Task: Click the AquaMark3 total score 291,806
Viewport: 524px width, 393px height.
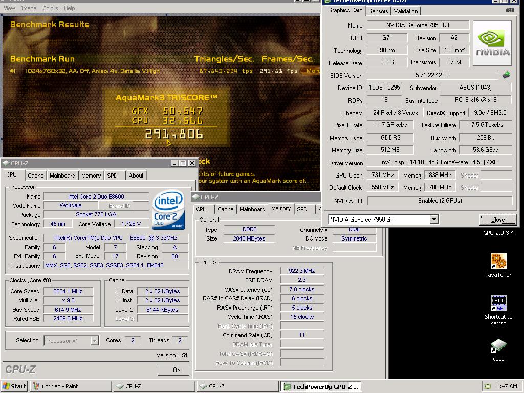Action: 174,135
